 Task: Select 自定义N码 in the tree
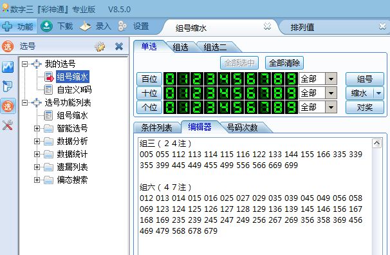74,90
